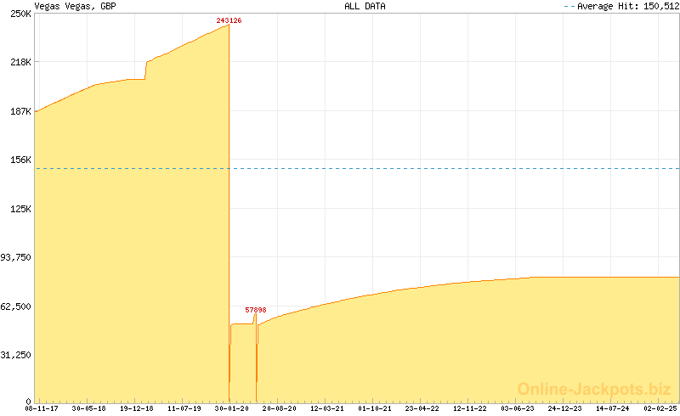680x416 pixels.
Task: Select the 02-02-25 date on x-axis
Action: tap(660, 409)
